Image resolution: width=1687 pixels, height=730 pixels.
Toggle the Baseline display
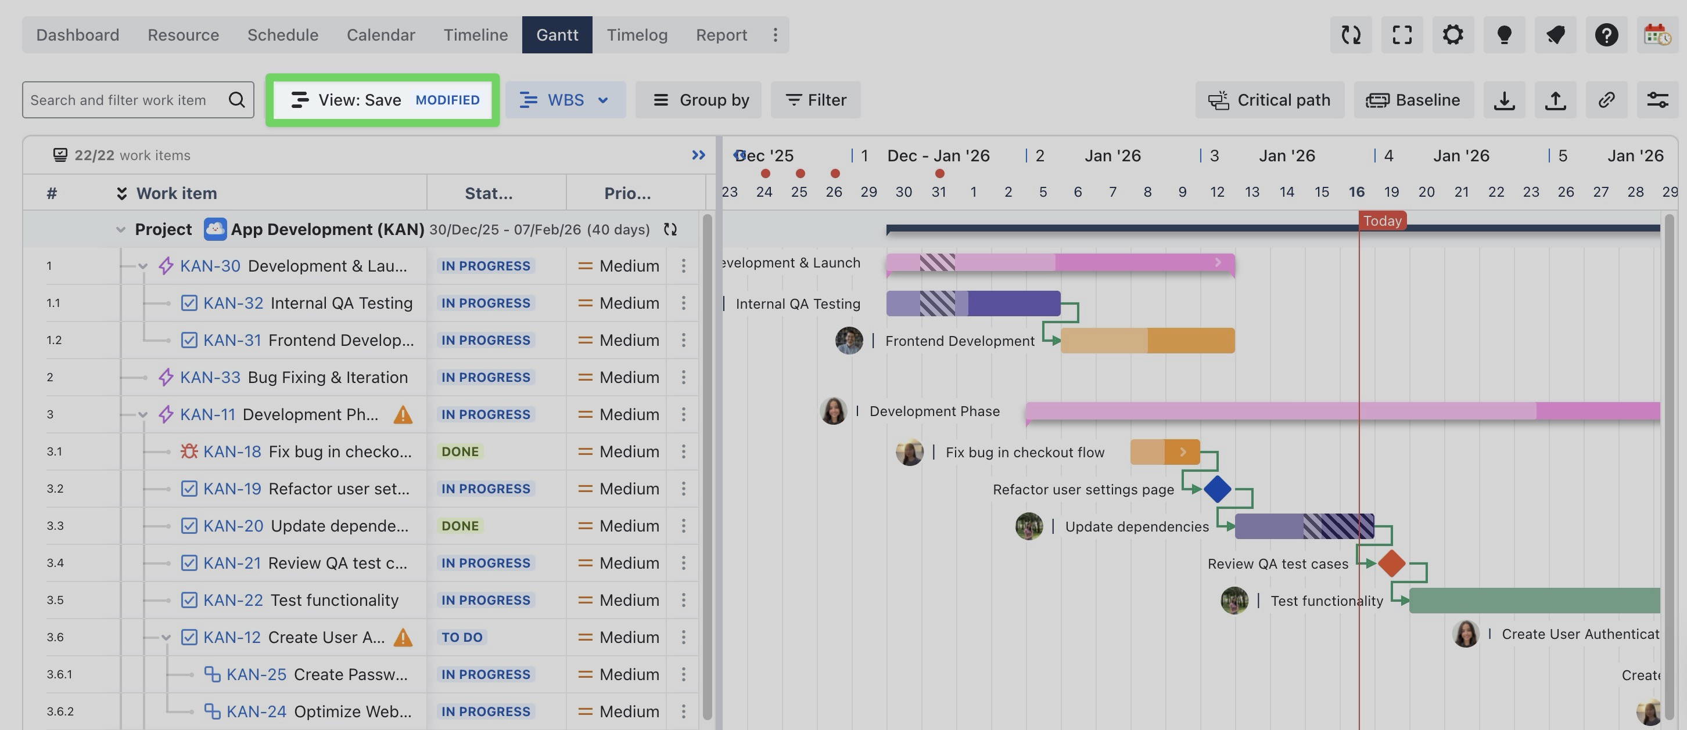pyautogui.click(x=1413, y=100)
